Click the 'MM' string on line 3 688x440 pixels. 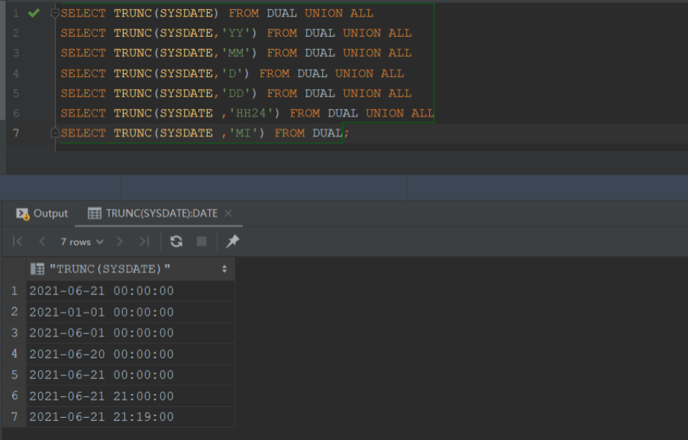coord(236,53)
